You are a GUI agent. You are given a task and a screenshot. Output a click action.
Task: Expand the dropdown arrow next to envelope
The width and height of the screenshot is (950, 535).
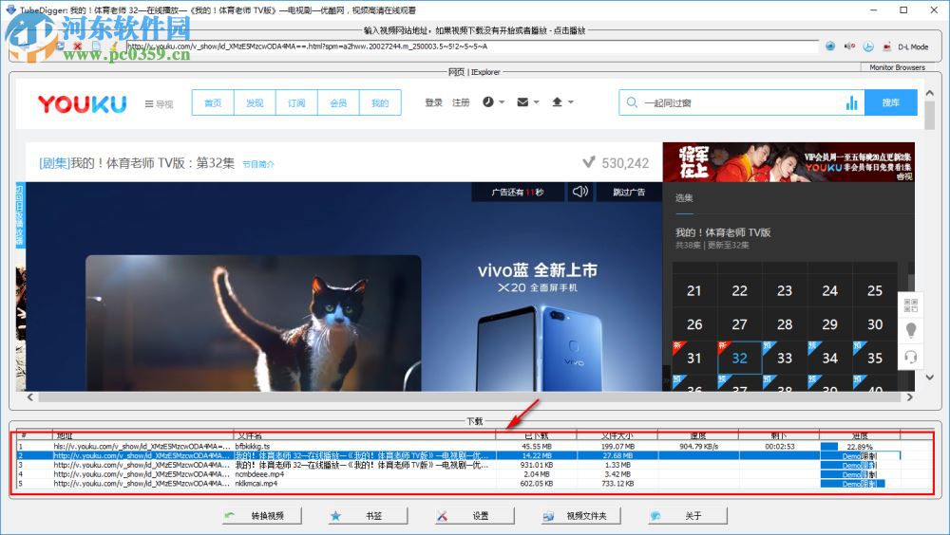tap(536, 102)
